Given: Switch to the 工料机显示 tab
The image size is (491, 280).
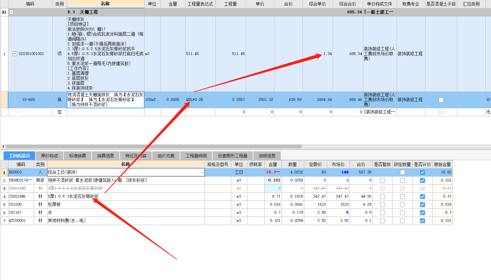Looking at the screenshot, I should (x=19, y=156).
